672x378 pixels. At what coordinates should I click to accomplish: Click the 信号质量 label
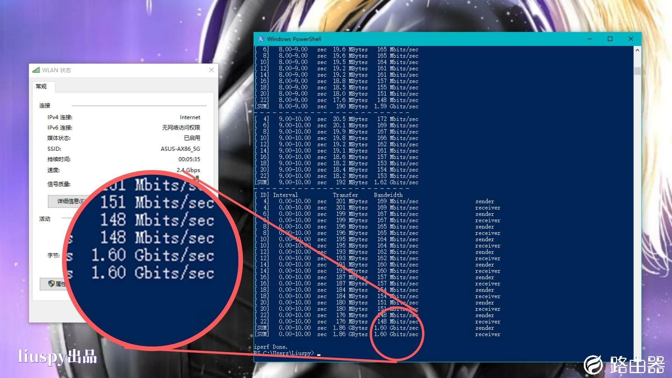tap(59, 184)
